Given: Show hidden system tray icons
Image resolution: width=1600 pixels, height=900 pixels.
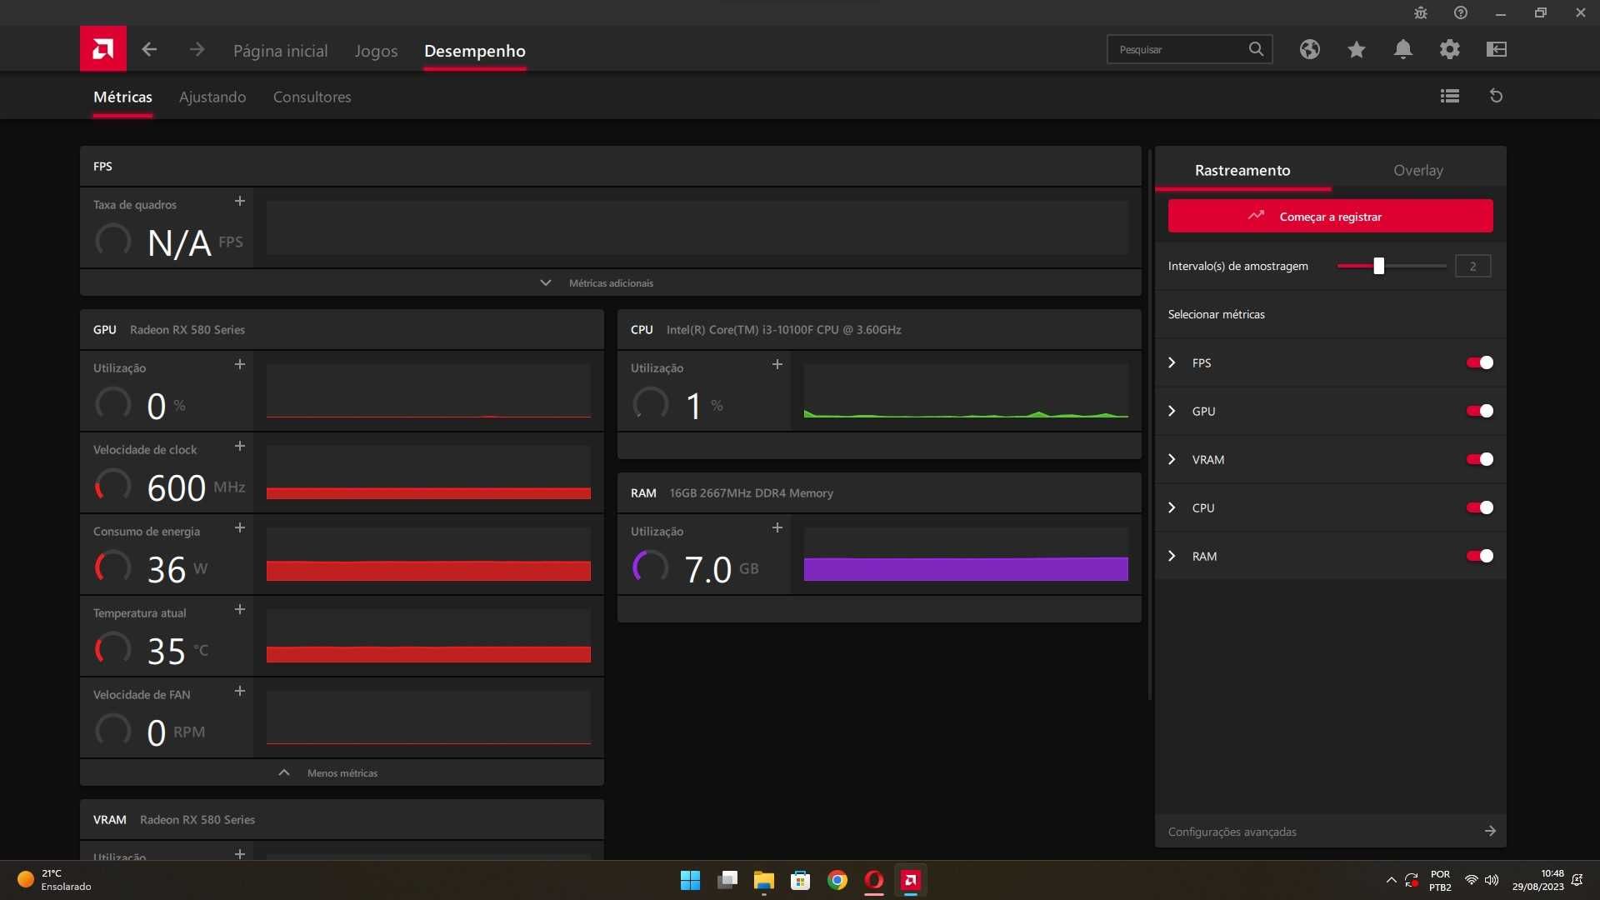Looking at the screenshot, I should tap(1391, 880).
